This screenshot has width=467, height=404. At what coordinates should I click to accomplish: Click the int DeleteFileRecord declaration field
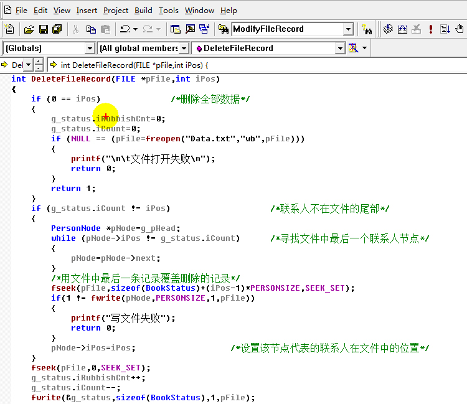[256, 65]
